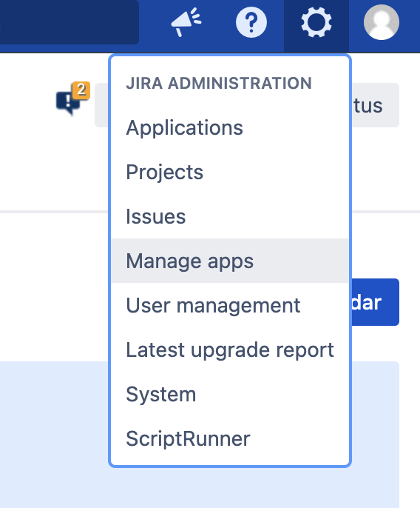Image resolution: width=420 pixels, height=508 pixels.
Task: Click the blue button ending in 'dar'
Action: (376, 302)
